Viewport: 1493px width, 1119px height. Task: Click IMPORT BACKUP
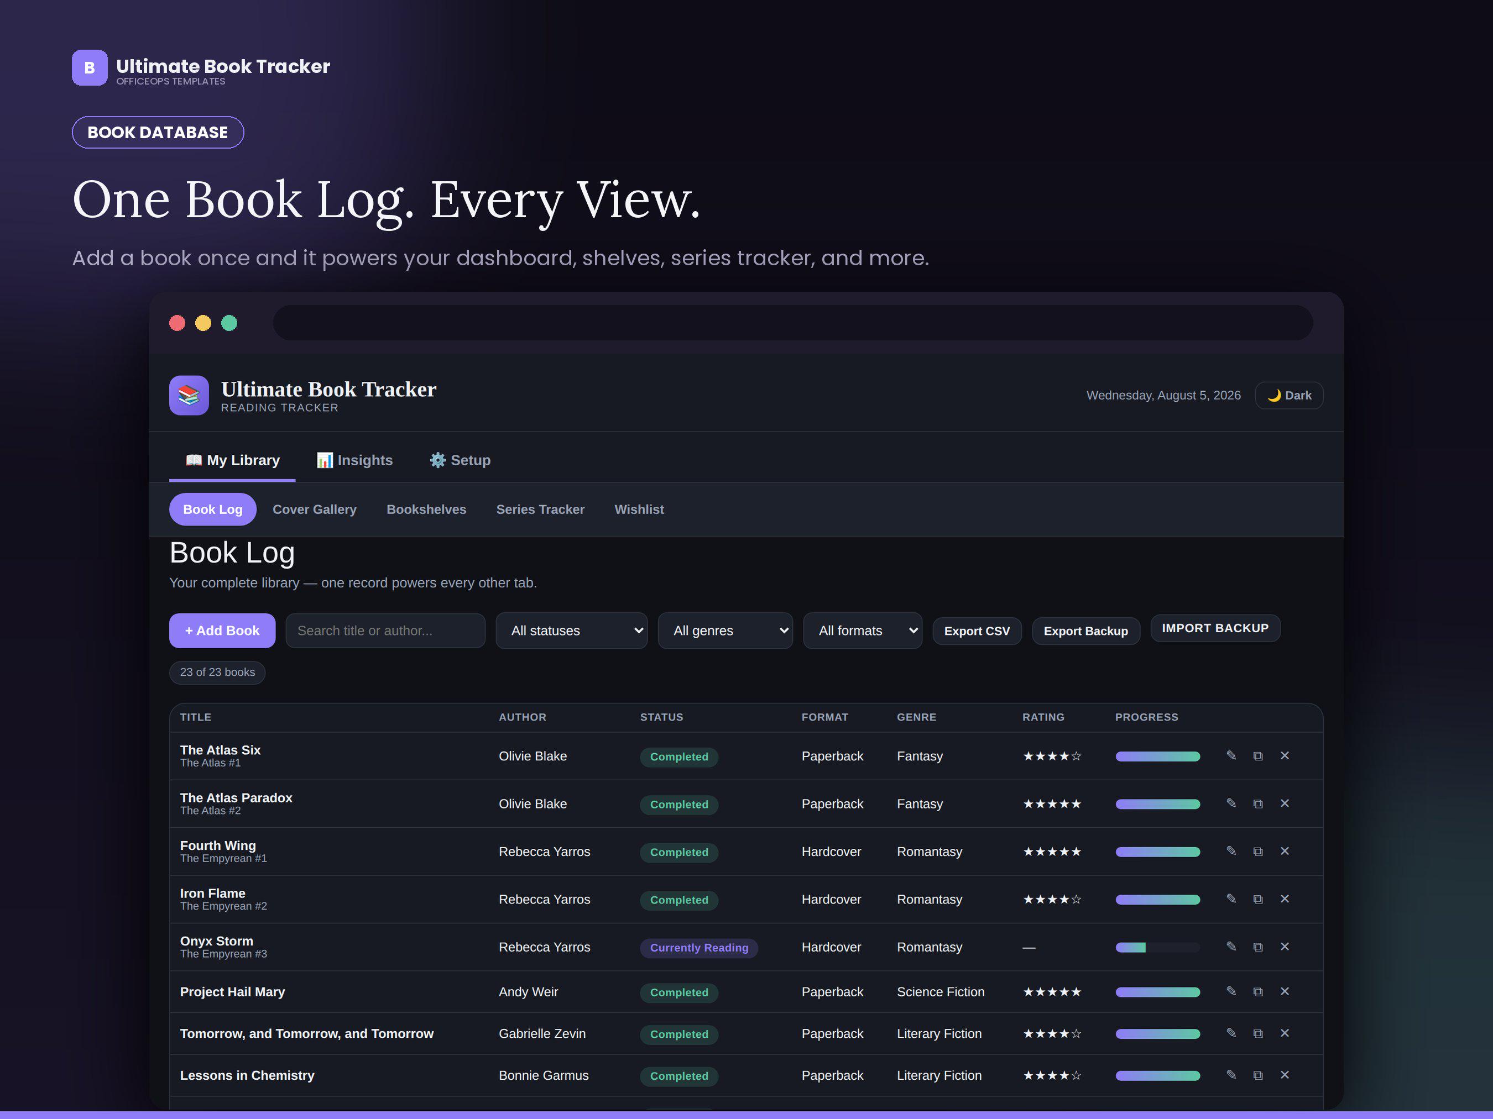coord(1215,628)
